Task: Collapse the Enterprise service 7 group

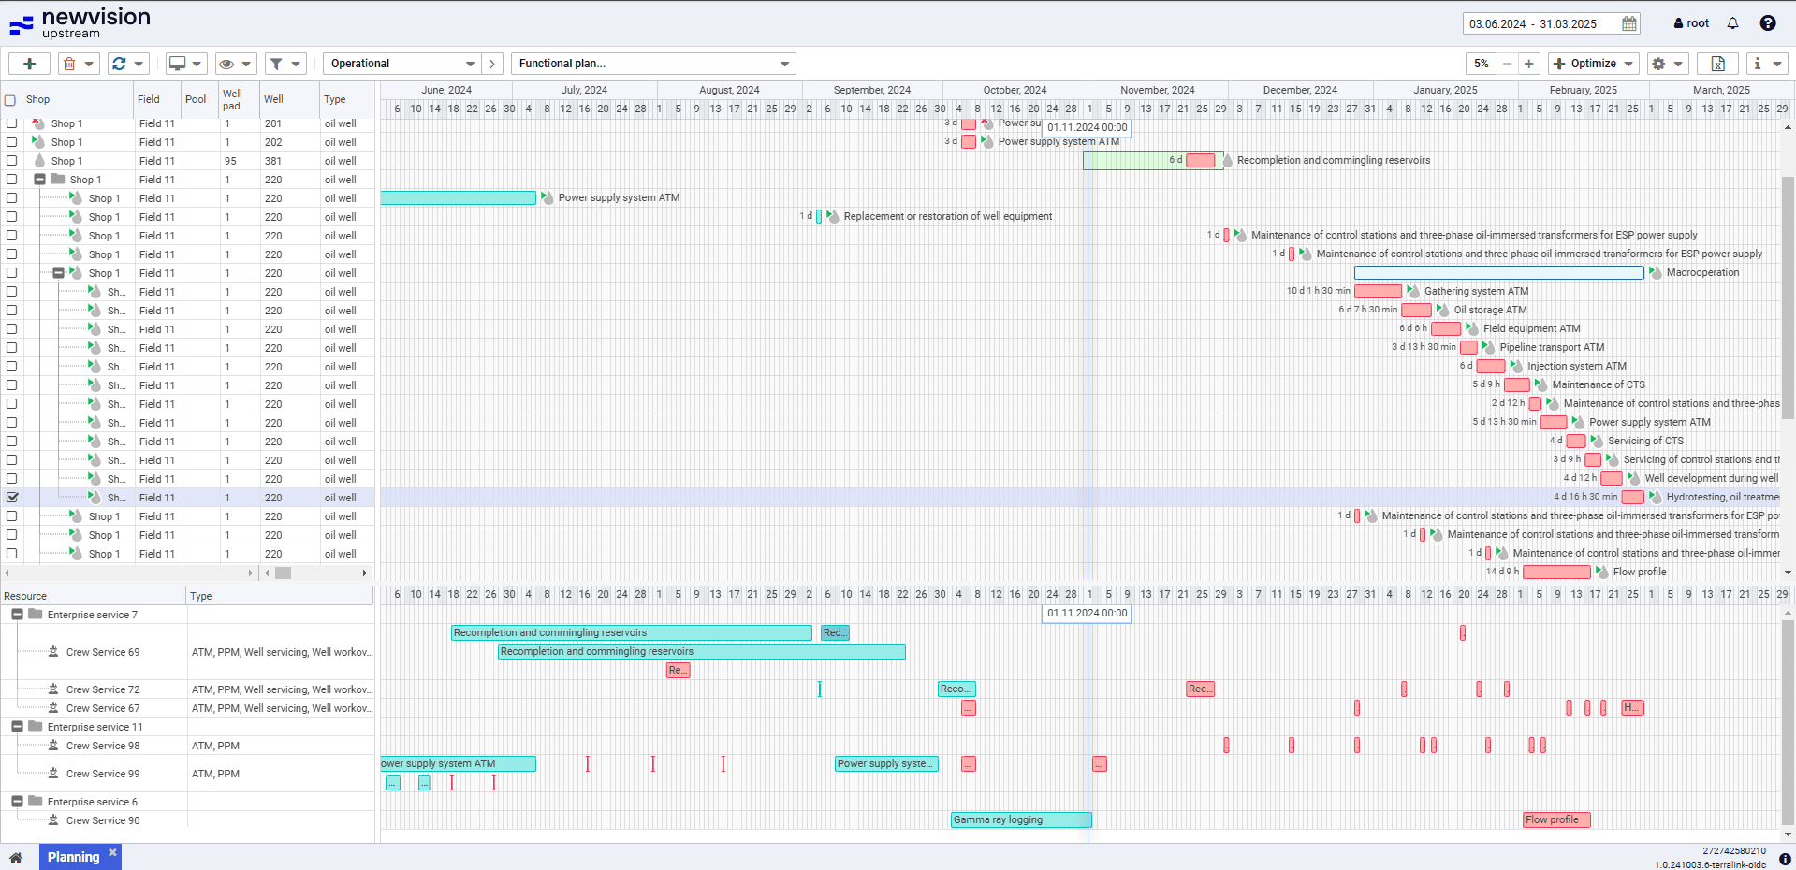Action: point(17,615)
